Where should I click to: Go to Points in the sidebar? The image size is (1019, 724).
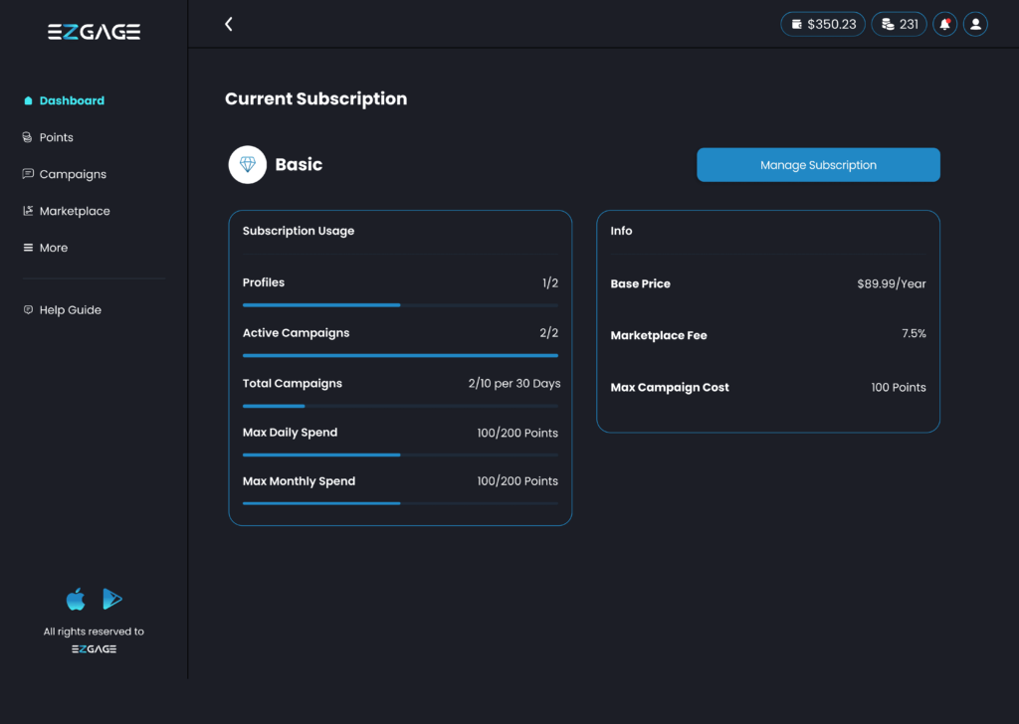click(56, 137)
